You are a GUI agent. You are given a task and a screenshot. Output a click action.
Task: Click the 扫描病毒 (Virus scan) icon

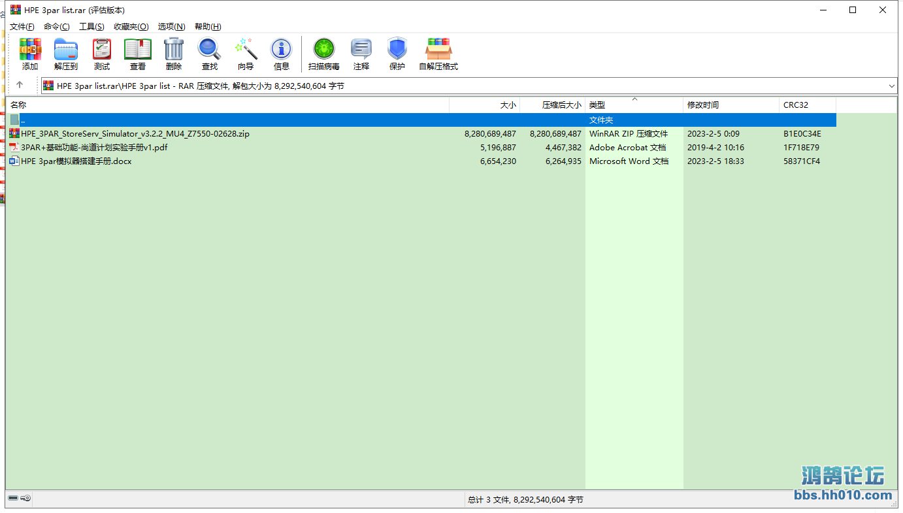coord(324,49)
